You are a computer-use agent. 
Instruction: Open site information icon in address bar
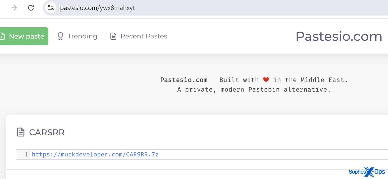(x=51, y=8)
